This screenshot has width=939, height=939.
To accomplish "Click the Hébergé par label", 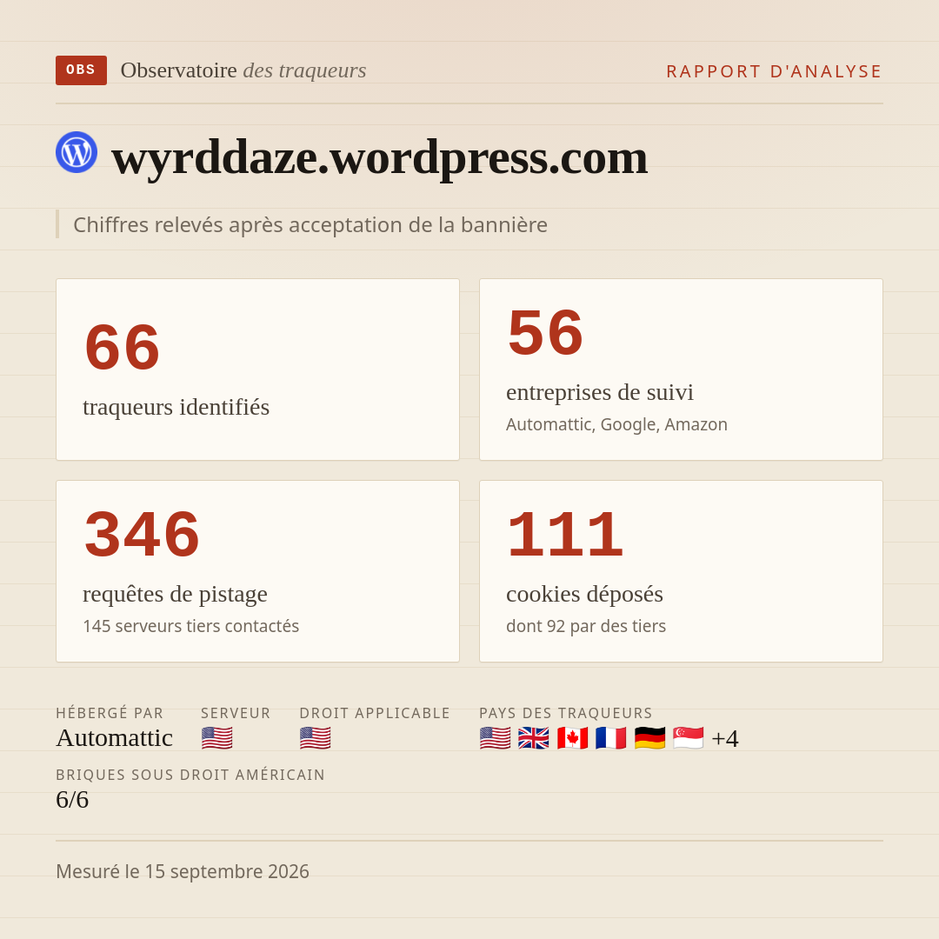I will pos(110,713).
